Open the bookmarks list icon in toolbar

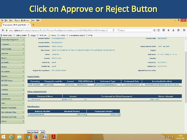tap(159, 30)
